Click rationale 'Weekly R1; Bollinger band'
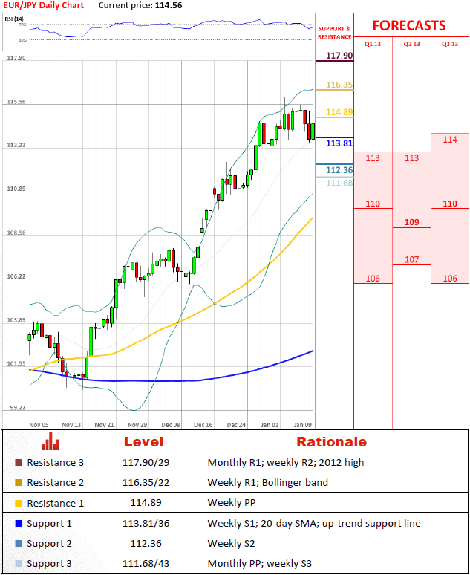The height and width of the screenshot is (575, 470). [267, 483]
